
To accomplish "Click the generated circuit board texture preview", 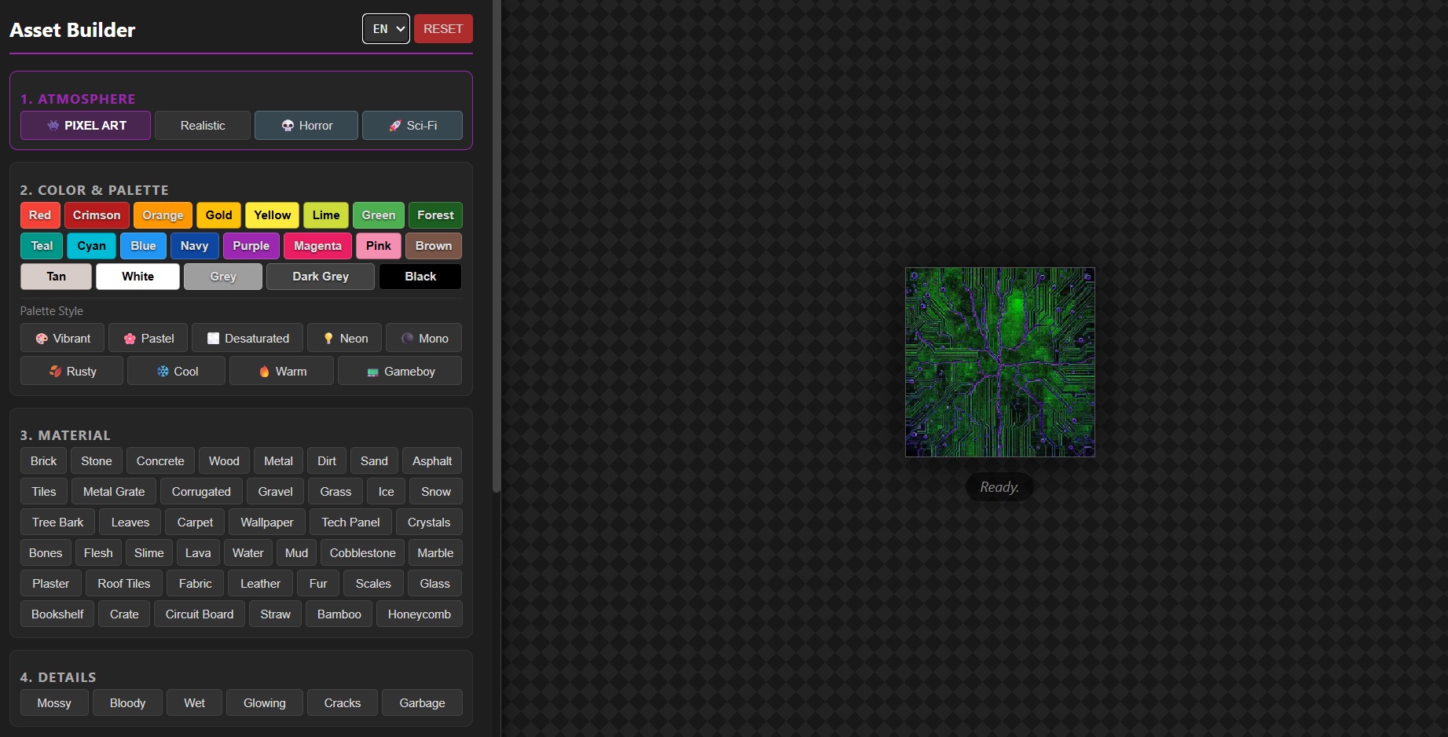I will coord(999,362).
